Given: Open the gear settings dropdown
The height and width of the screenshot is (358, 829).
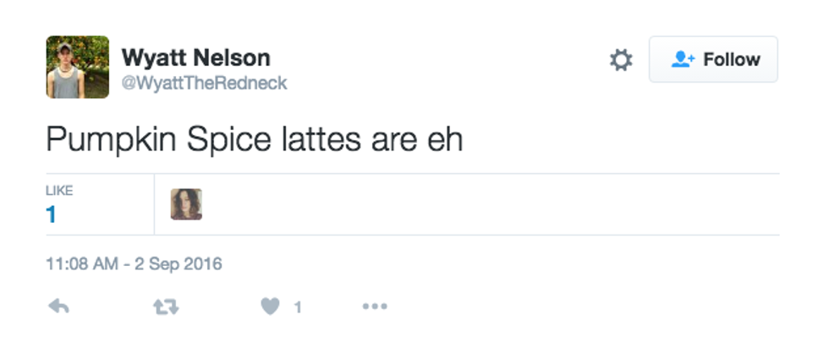Looking at the screenshot, I should (621, 60).
